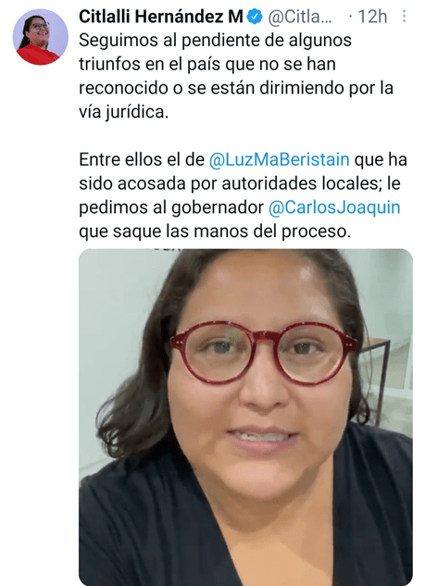Click the text "vía jurídica."
This screenshot has height=586, width=425.
coord(124,112)
